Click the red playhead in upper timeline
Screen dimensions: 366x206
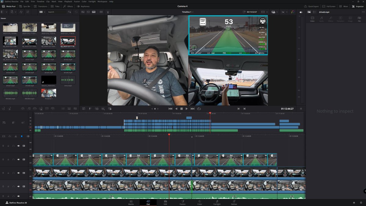210,113
